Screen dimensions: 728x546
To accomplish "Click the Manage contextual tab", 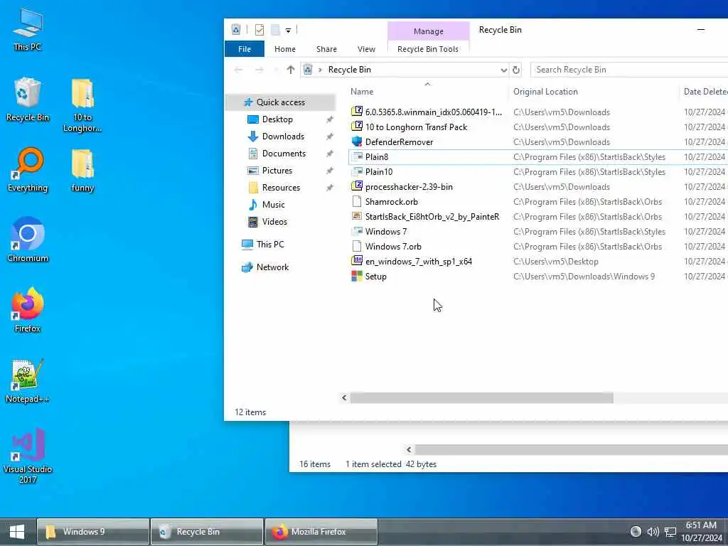I will (x=429, y=31).
